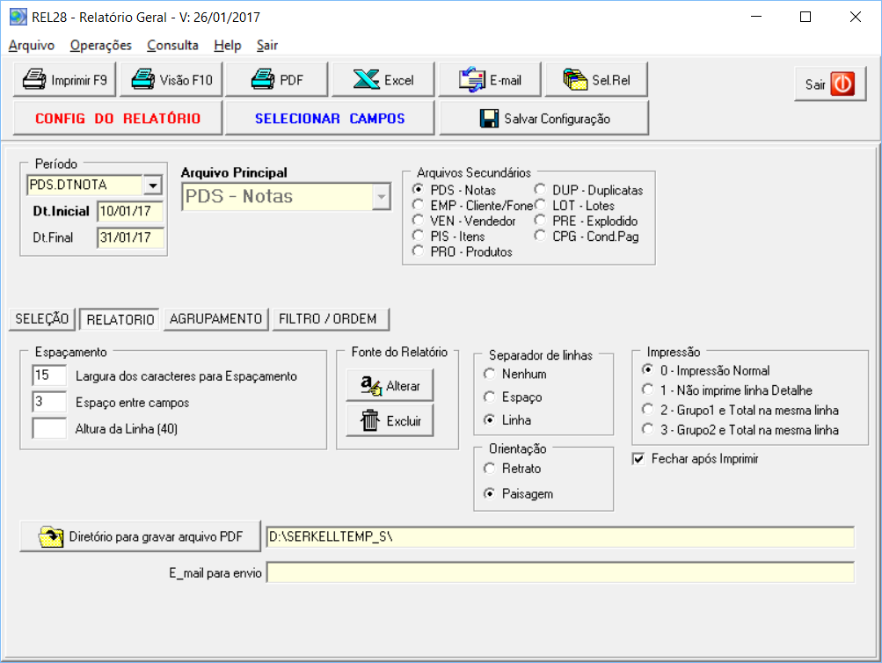Click in the Dt.Final date field
The height and width of the screenshot is (663, 882).
[x=130, y=237]
